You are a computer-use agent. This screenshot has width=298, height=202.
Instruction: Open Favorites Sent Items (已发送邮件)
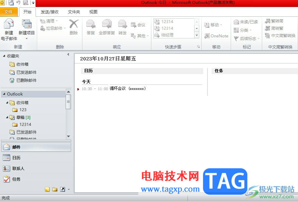(23, 72)
